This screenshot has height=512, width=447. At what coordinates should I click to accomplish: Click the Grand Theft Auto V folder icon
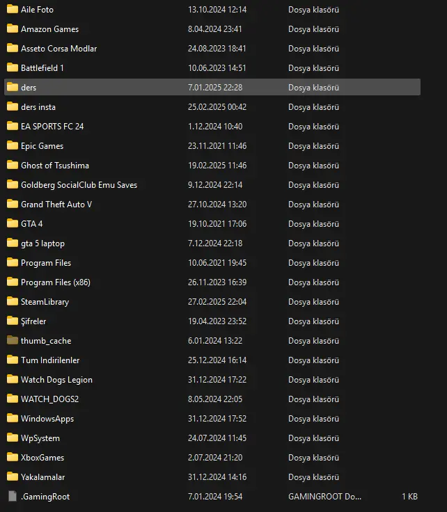tap(13, 204)
